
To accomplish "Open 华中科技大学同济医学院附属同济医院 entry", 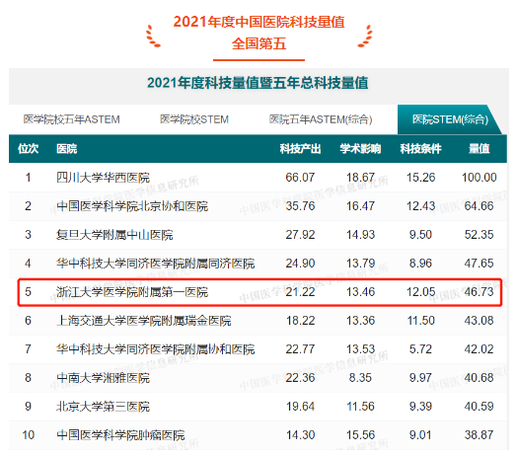I will point(156,264).
